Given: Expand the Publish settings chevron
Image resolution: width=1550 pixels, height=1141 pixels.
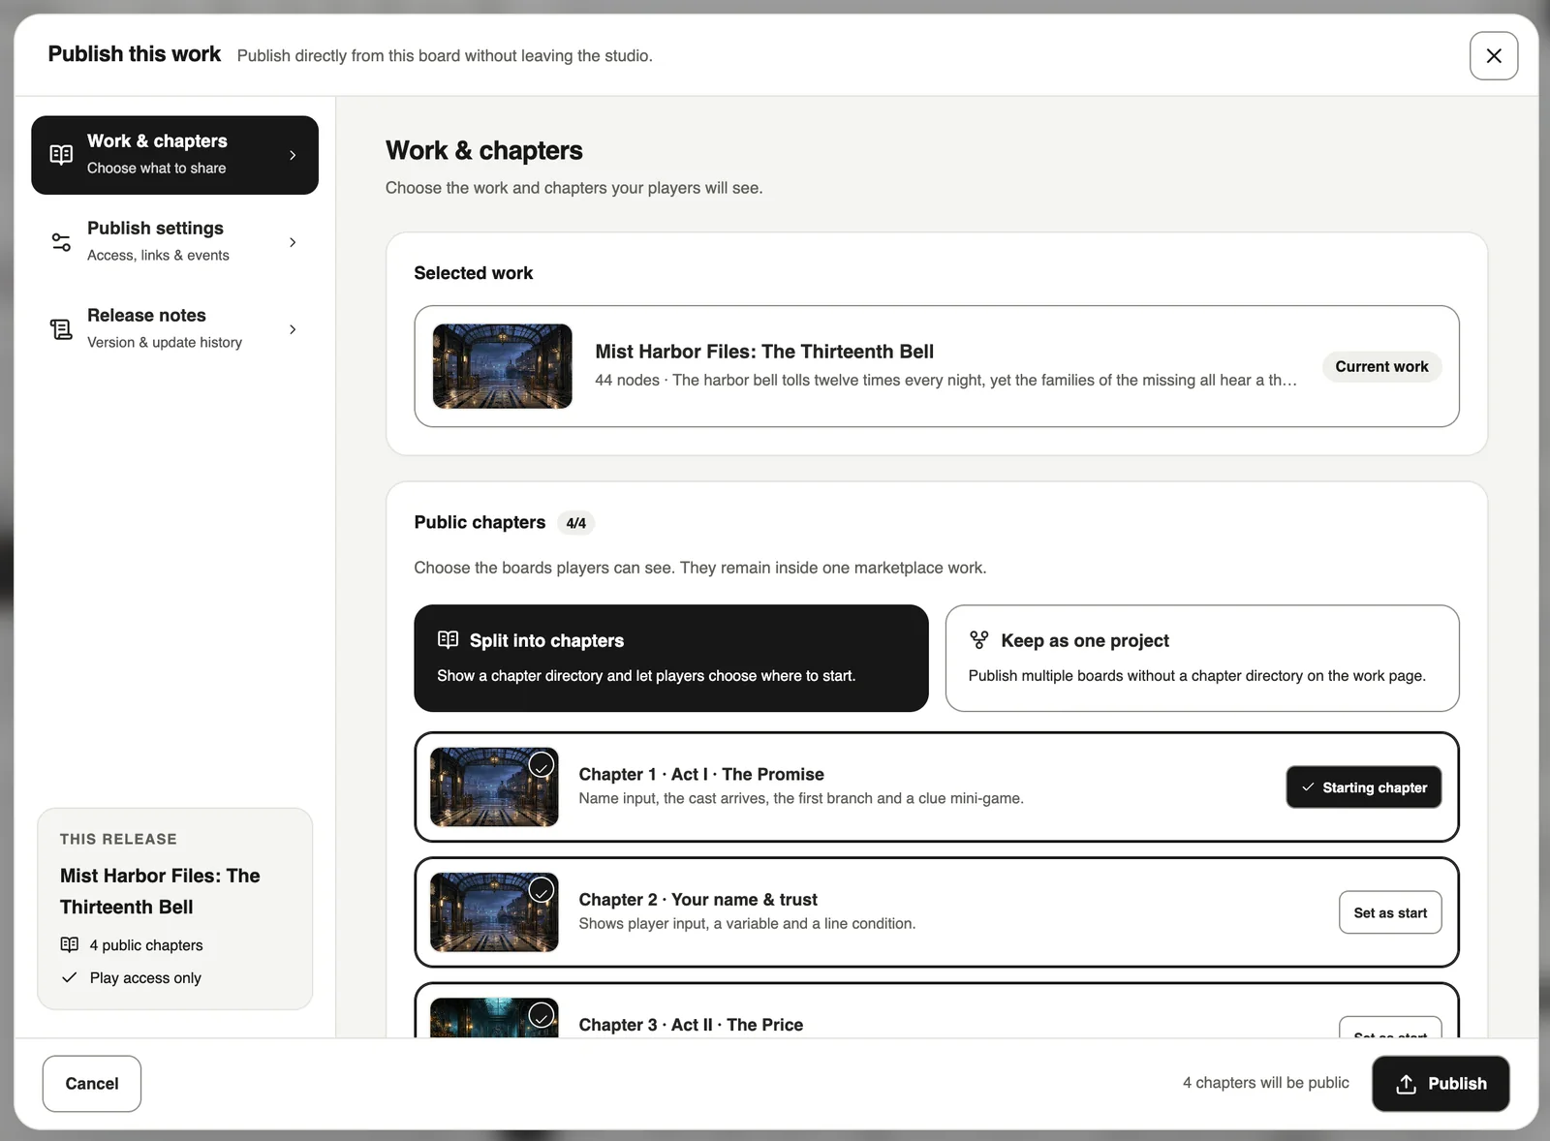Looking at the screenshot, I should [293, 242].
